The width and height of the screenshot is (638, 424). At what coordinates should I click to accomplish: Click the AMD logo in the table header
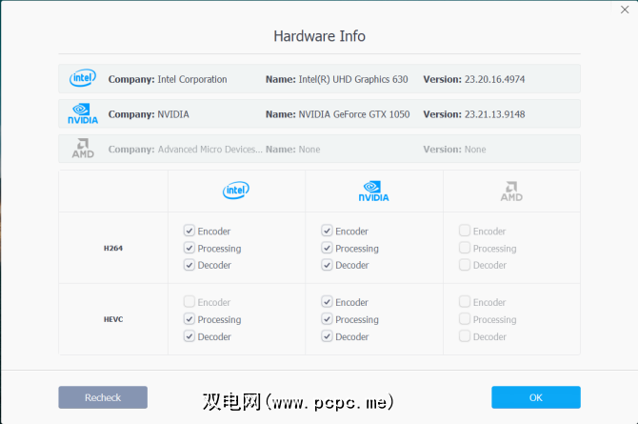511,191
